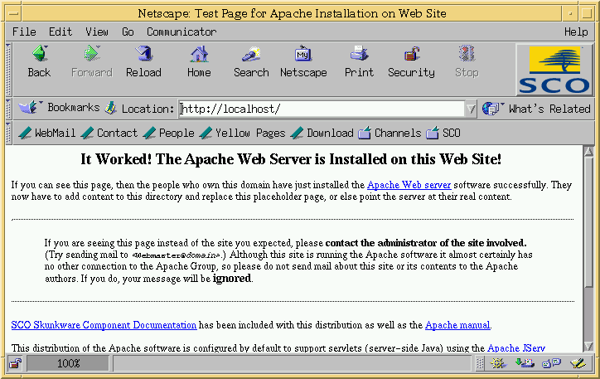Image resolution: width=600 pixels, height=379 pixels.
Task: Click the Stop traffic-light icon
Action: 467,54
